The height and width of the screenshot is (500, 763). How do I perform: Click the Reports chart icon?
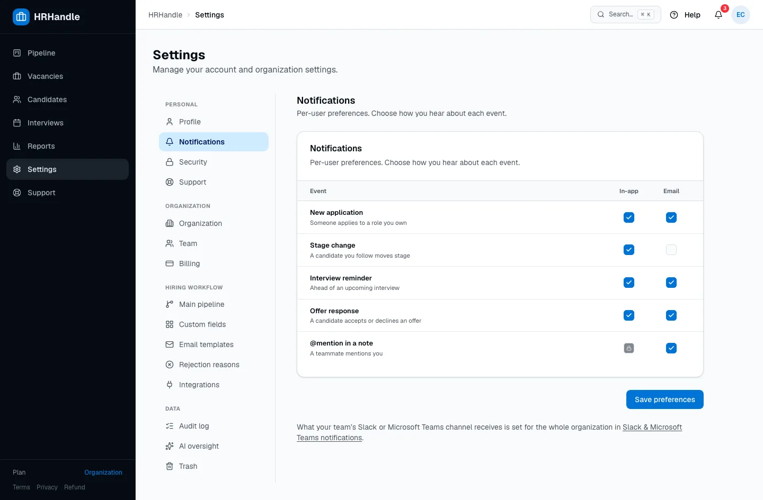[17, 146]
